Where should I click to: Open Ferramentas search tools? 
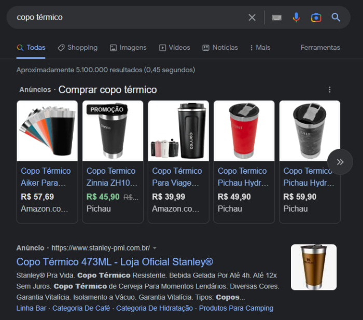point(320,48)
